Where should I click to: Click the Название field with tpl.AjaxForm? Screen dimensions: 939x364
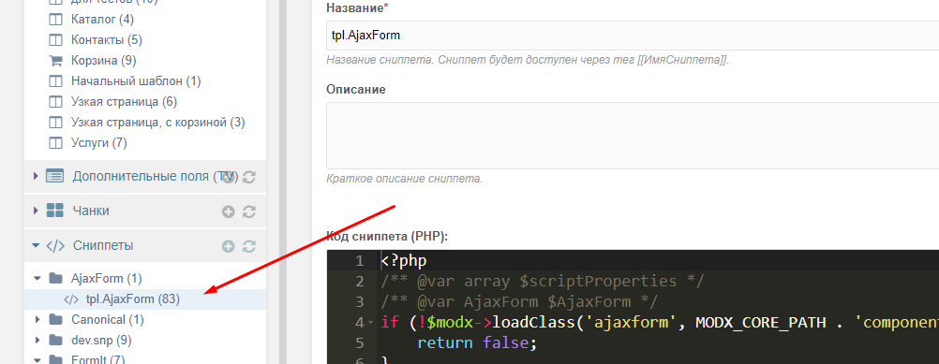click(x=633, y=36)
